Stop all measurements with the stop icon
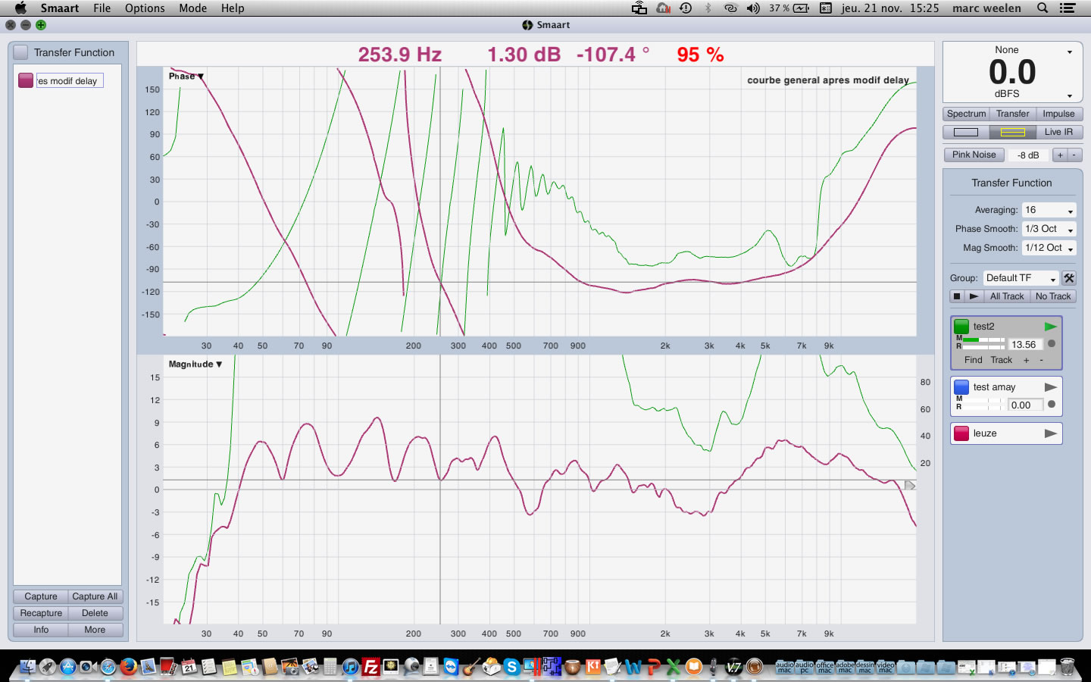This screenshot has width=1091, height=682. (957, 296)
